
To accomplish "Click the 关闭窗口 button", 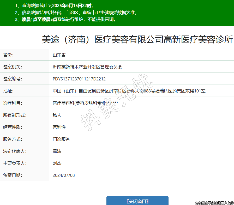I will tap(137, 201).
